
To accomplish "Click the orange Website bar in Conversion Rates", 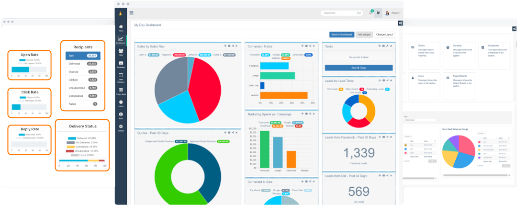I will (x=283, y=95).
